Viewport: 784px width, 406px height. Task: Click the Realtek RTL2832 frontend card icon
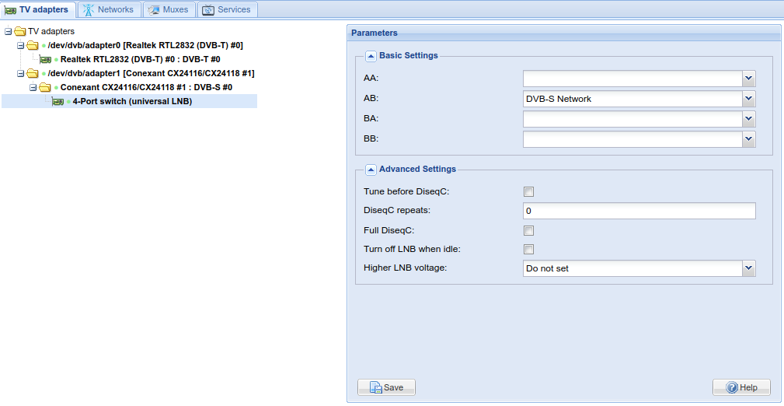[x=45, y=59]
